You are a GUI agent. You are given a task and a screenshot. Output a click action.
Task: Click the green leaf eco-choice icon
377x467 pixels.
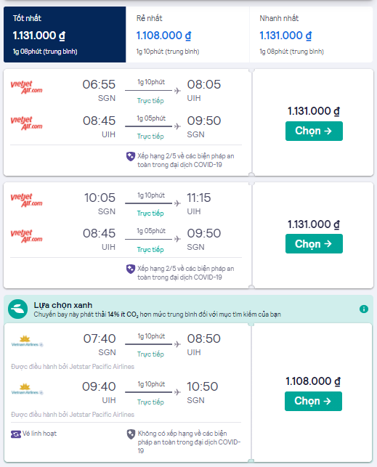click(17, 309)
